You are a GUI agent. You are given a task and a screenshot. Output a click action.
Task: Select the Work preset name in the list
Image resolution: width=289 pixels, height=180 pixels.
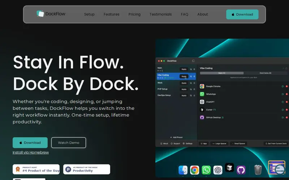(160, 83)
